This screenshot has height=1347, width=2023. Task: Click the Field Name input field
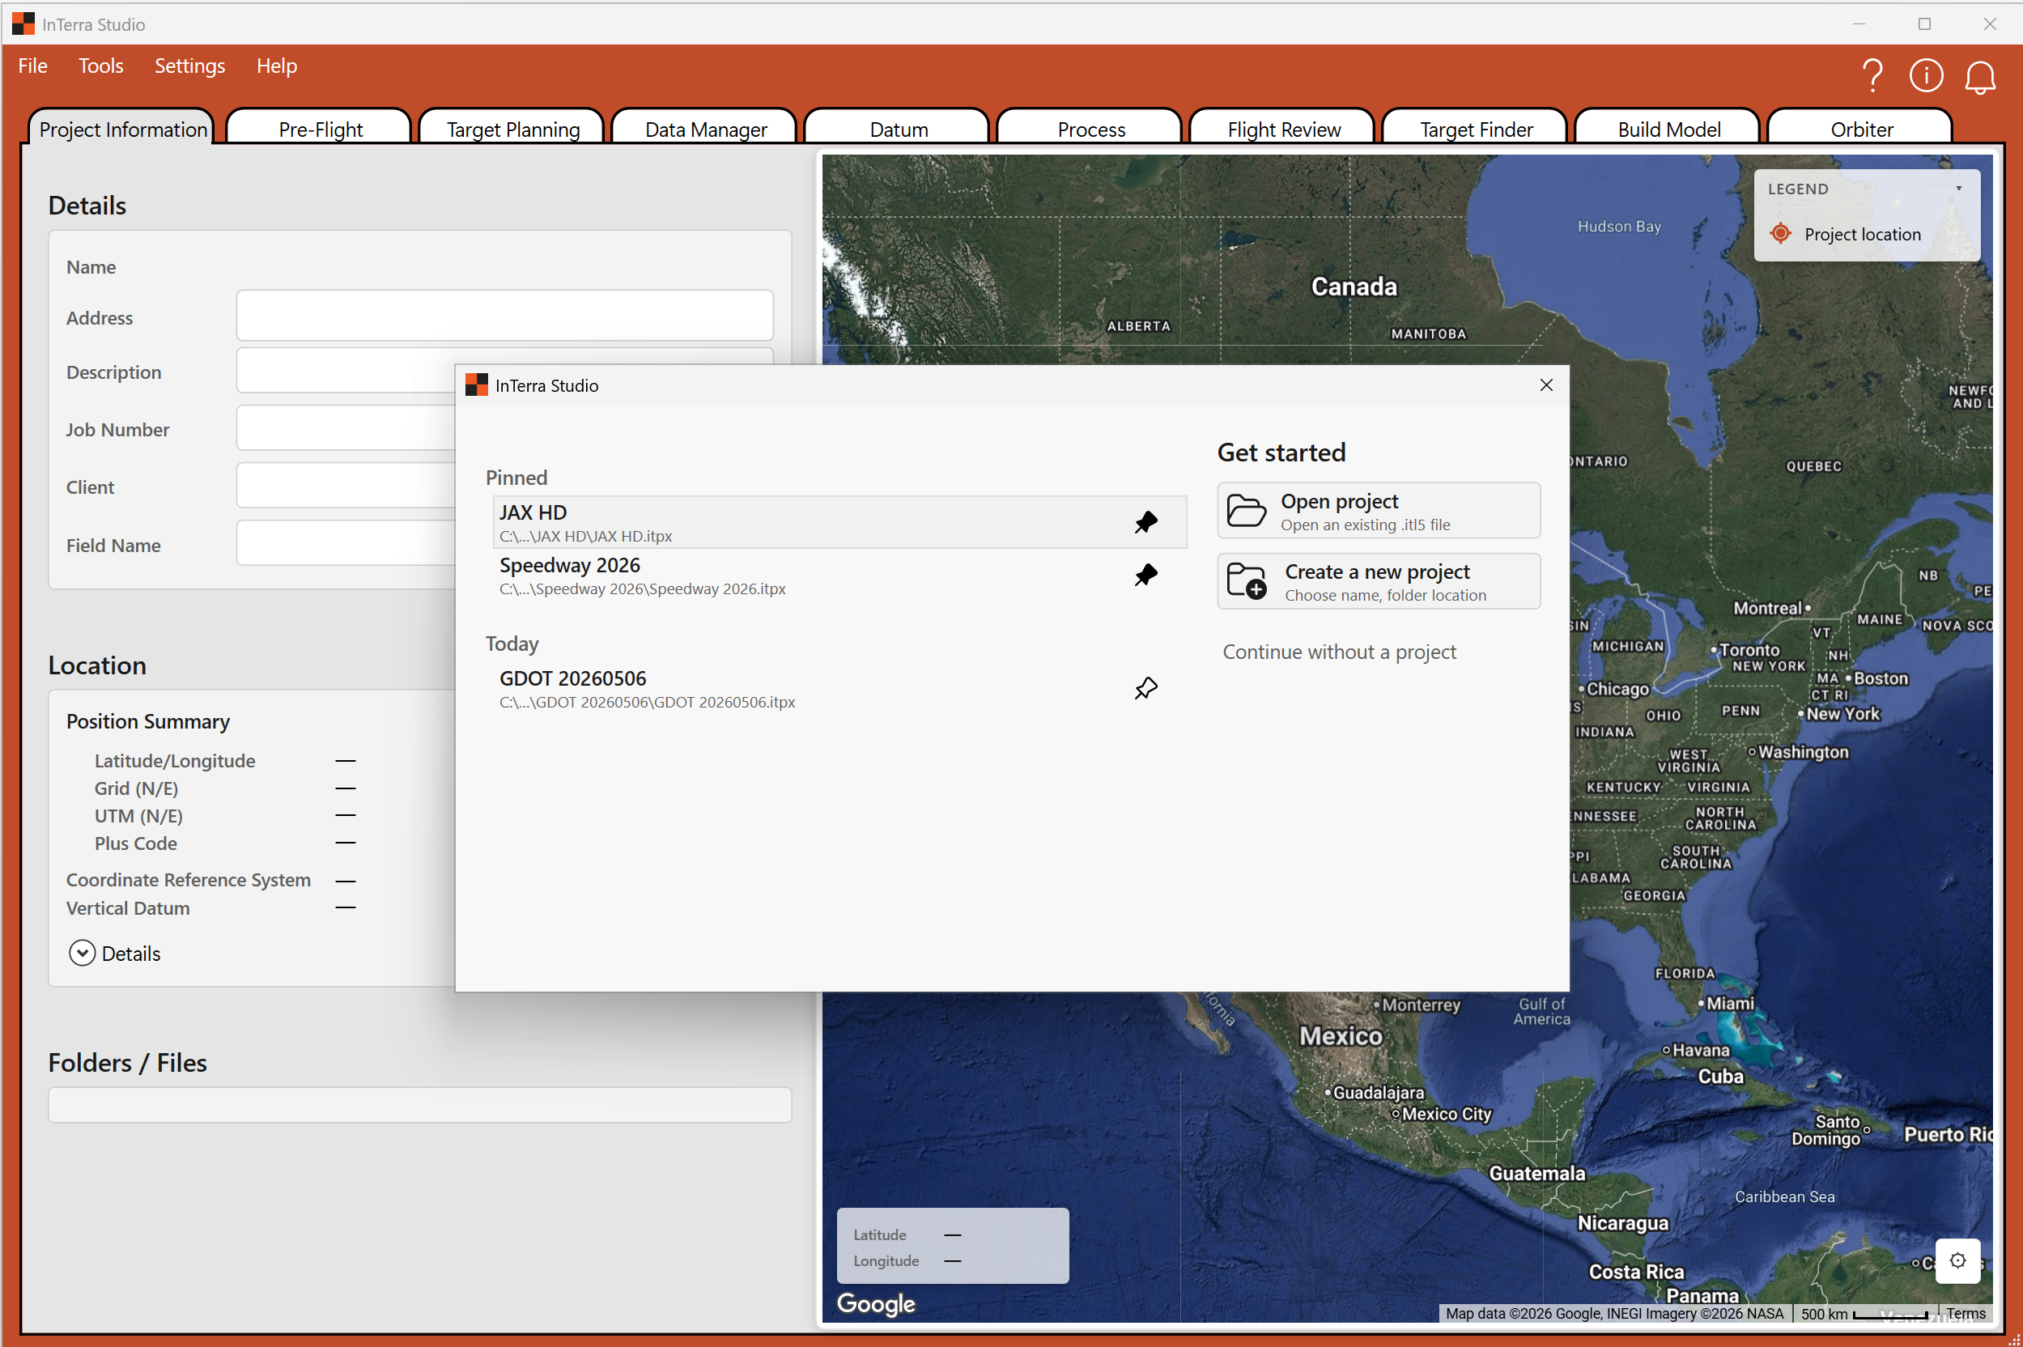(346, 544)
